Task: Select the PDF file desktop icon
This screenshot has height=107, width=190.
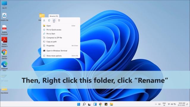Action: (x=4, y=30)
